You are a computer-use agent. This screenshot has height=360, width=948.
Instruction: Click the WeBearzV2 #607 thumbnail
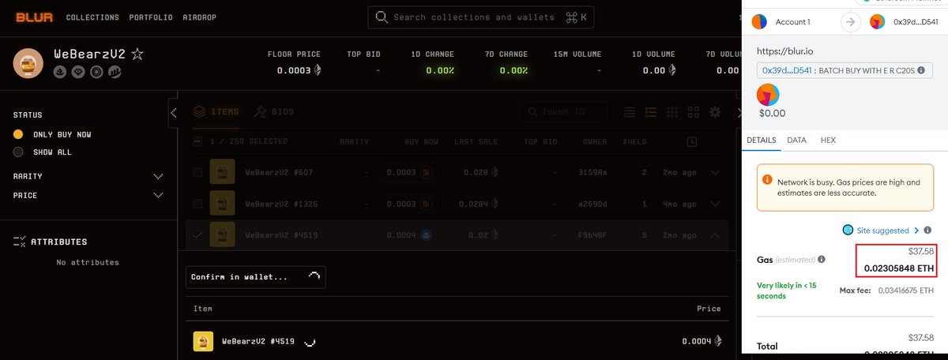tap(222, 172)
